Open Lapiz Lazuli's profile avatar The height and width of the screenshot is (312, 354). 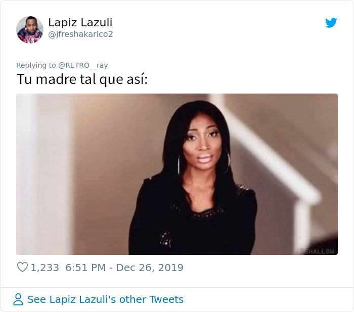click(30, 29)
